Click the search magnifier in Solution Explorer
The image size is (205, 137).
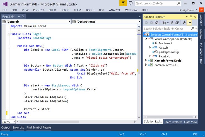[x=193, y=28]
